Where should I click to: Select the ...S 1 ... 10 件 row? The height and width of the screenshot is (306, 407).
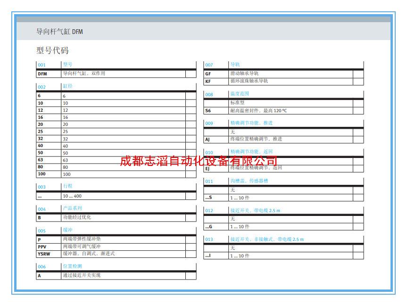pyautogui.click(x=283, y=198)
